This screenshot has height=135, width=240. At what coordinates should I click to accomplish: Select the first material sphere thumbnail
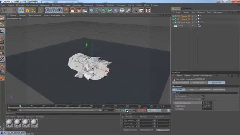point(9,123)
